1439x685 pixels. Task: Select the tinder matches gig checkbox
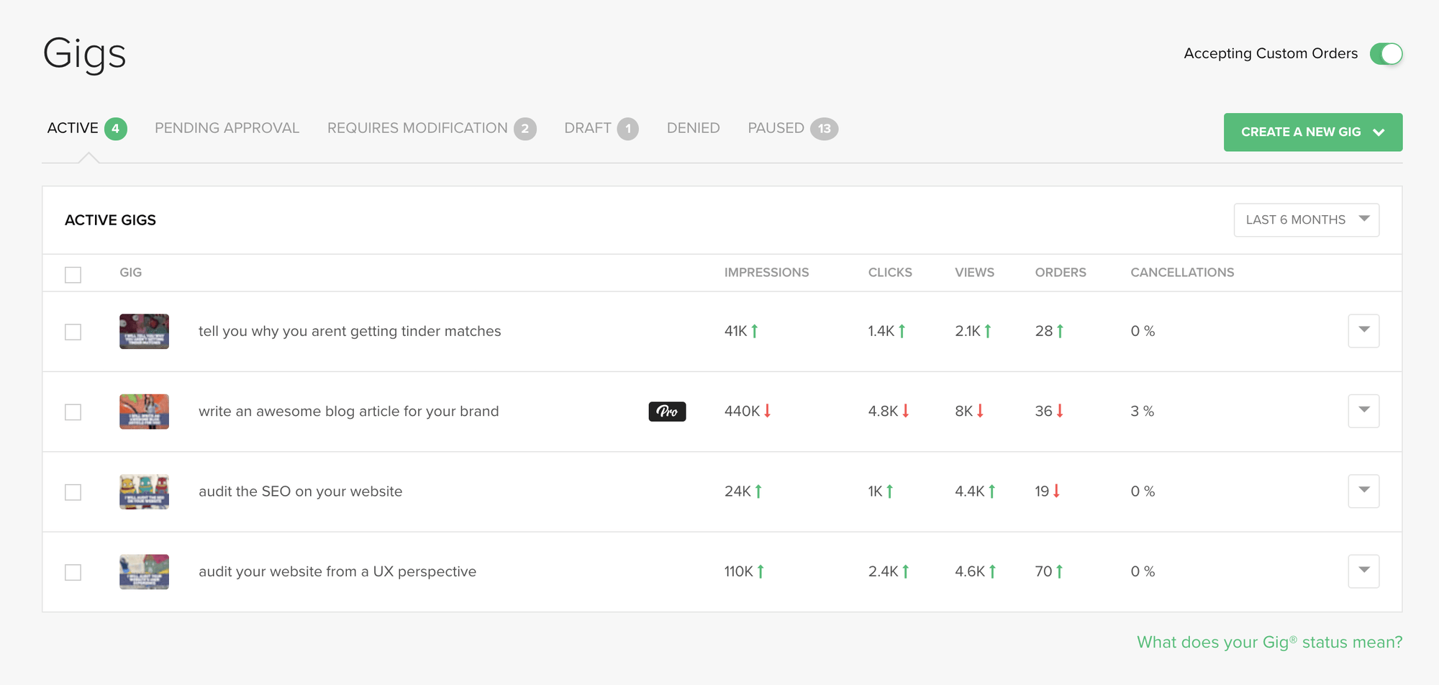click(x=73, y=332)
